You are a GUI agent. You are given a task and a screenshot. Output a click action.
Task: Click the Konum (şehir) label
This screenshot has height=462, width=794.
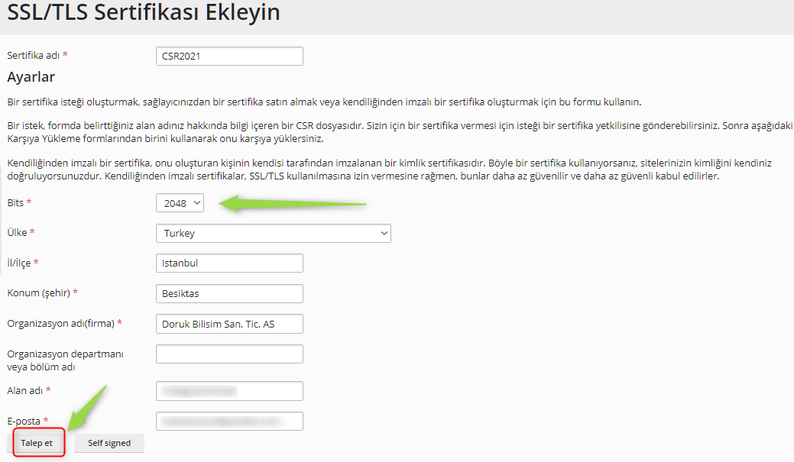(x=39, y=292)
